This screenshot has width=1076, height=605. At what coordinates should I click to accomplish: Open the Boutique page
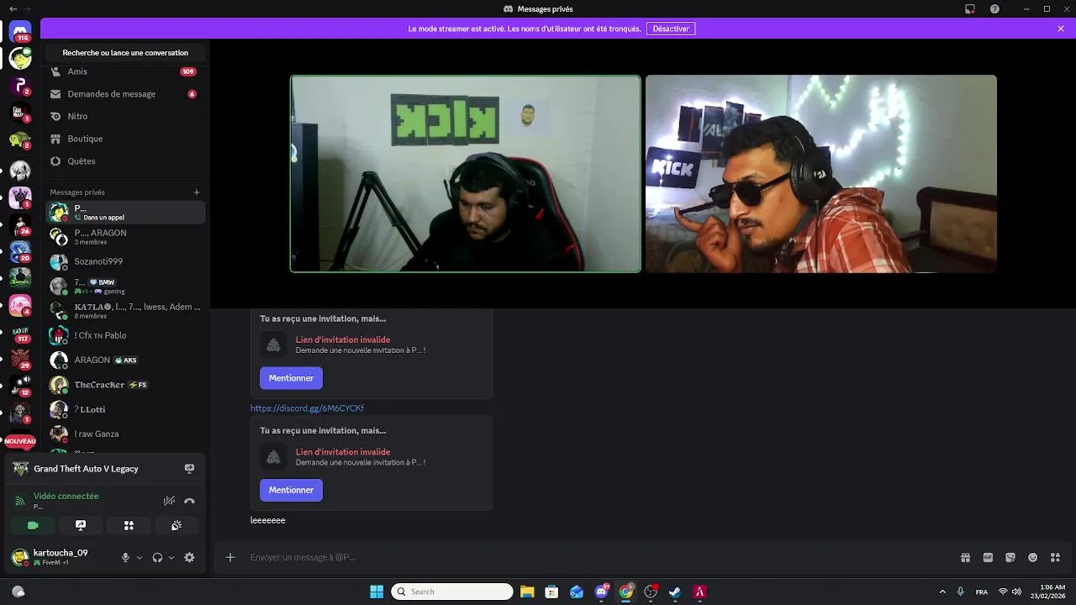pos(124,139)
